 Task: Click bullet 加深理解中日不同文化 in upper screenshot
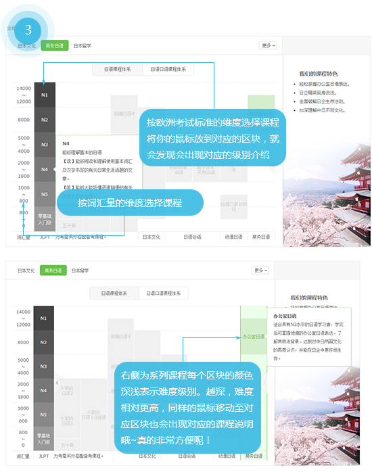click(x=322, y=110)
